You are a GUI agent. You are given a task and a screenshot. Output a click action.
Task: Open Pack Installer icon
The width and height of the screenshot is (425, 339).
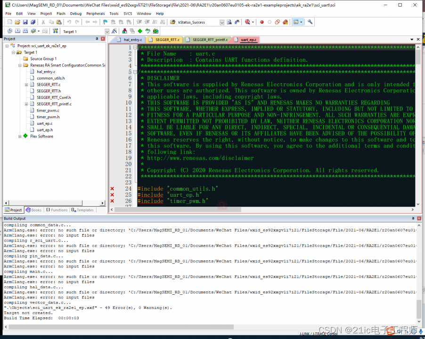pyautogui.click(x=155, y=31)
